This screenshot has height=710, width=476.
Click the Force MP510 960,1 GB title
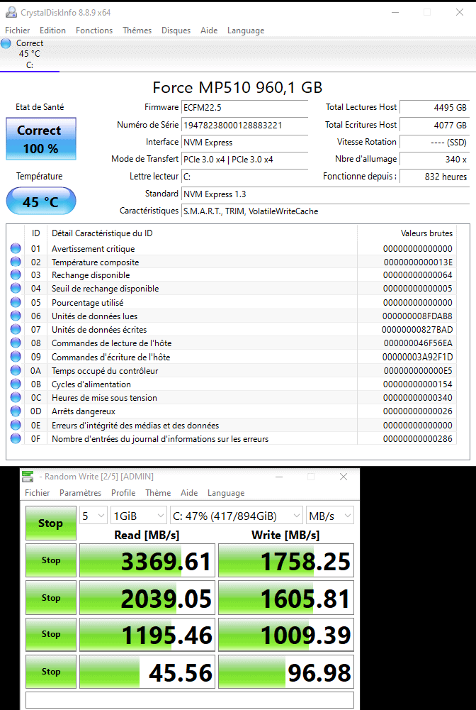click(238, 87)
